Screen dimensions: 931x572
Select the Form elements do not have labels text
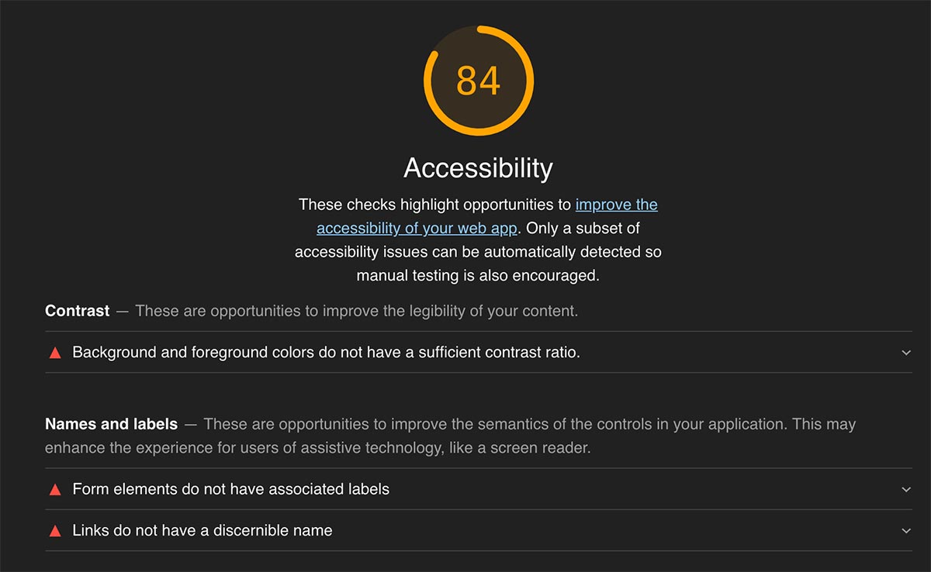pyautogui.click(x=230, y=490)
